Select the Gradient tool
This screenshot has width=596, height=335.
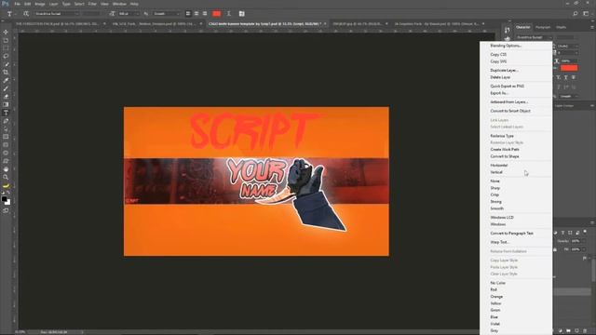click(6, 104)
